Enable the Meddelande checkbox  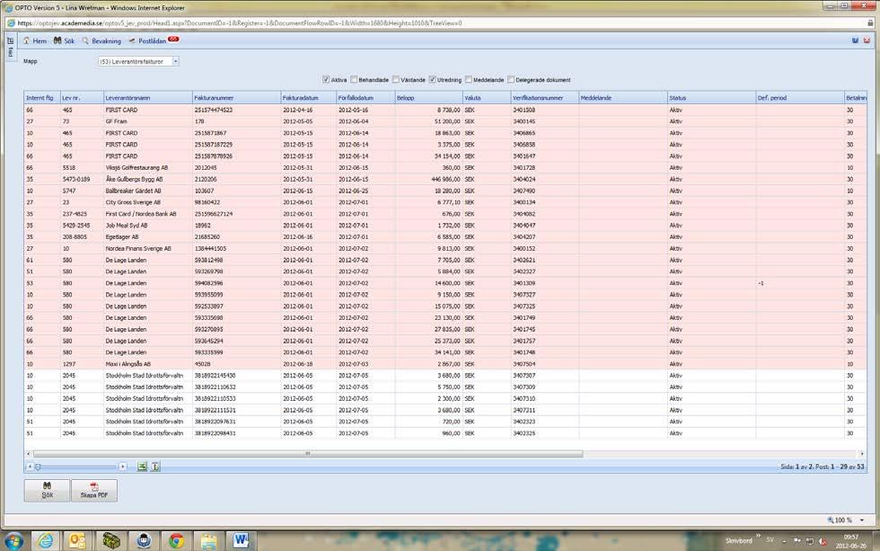click(x=469, y=80)
